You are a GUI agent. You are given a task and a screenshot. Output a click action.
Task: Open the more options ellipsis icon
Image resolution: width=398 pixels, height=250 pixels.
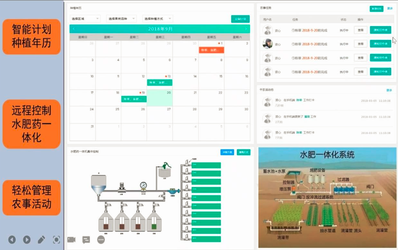(101, 240)
